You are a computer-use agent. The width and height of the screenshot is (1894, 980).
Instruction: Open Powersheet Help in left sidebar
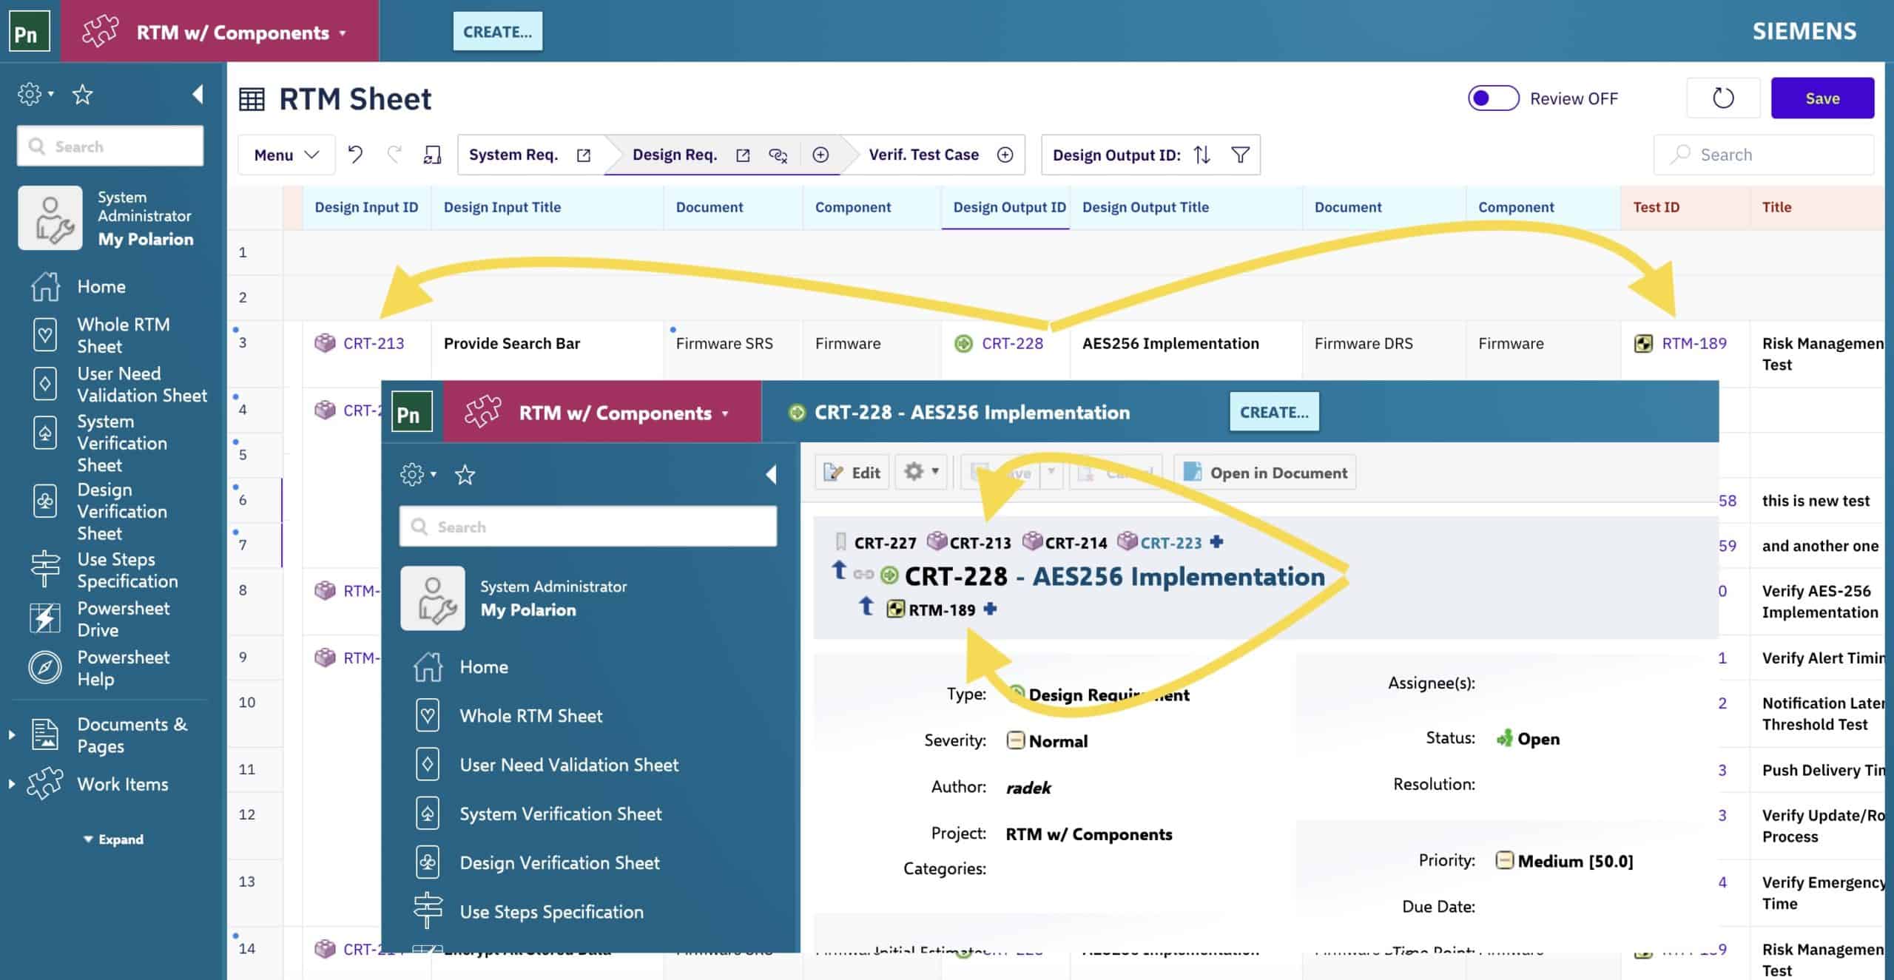pyautogui.click(x=123, y=668)
